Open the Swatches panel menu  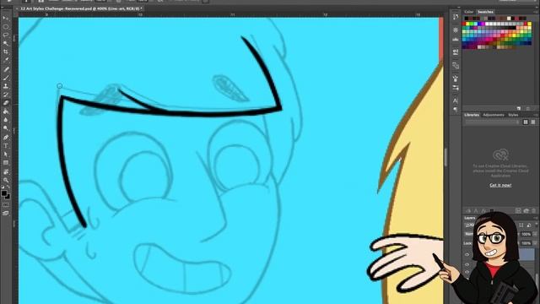coord(536,12)
